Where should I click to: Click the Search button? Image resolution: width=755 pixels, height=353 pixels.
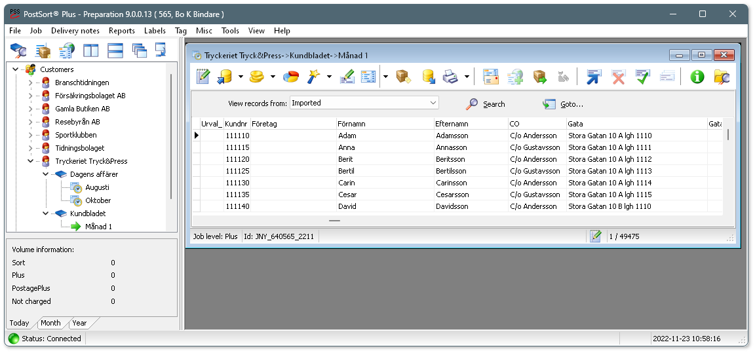486,104
